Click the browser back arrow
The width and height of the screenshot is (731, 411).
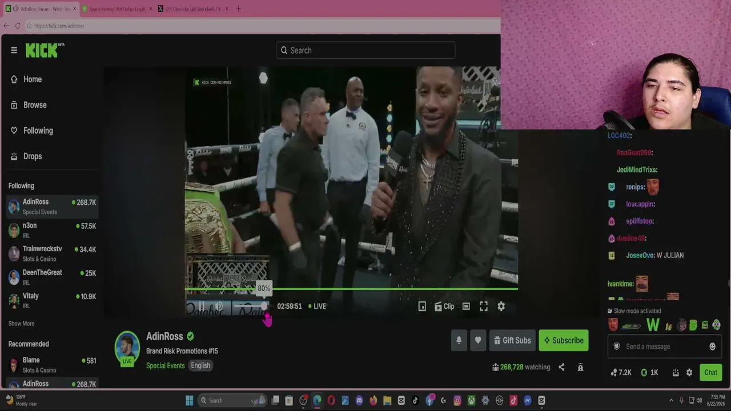coord(6,26)
